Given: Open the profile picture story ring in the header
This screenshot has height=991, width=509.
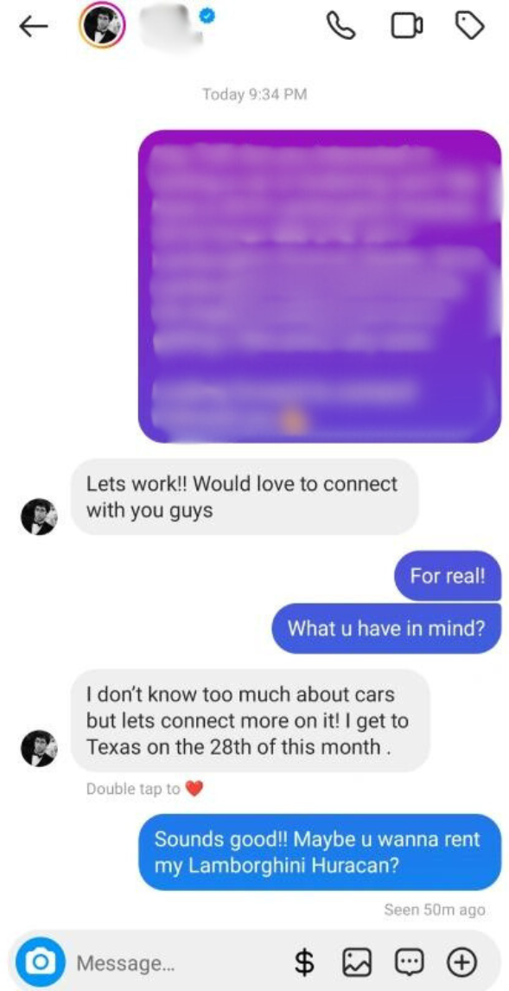Looking at the screenshot, I should [102, 26].
